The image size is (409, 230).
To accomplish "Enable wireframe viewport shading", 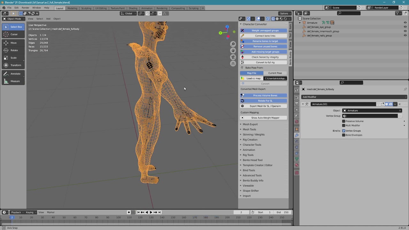I will tap(273, 19).
